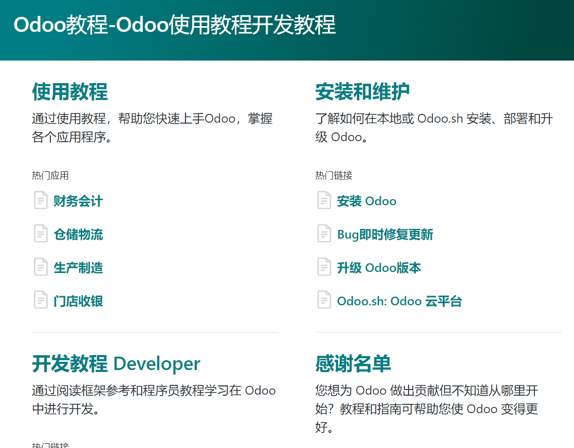574x448 pixels.
Task: Open the 安装 Odoo link
Action: pyautogui.click(x=366, y=201)
